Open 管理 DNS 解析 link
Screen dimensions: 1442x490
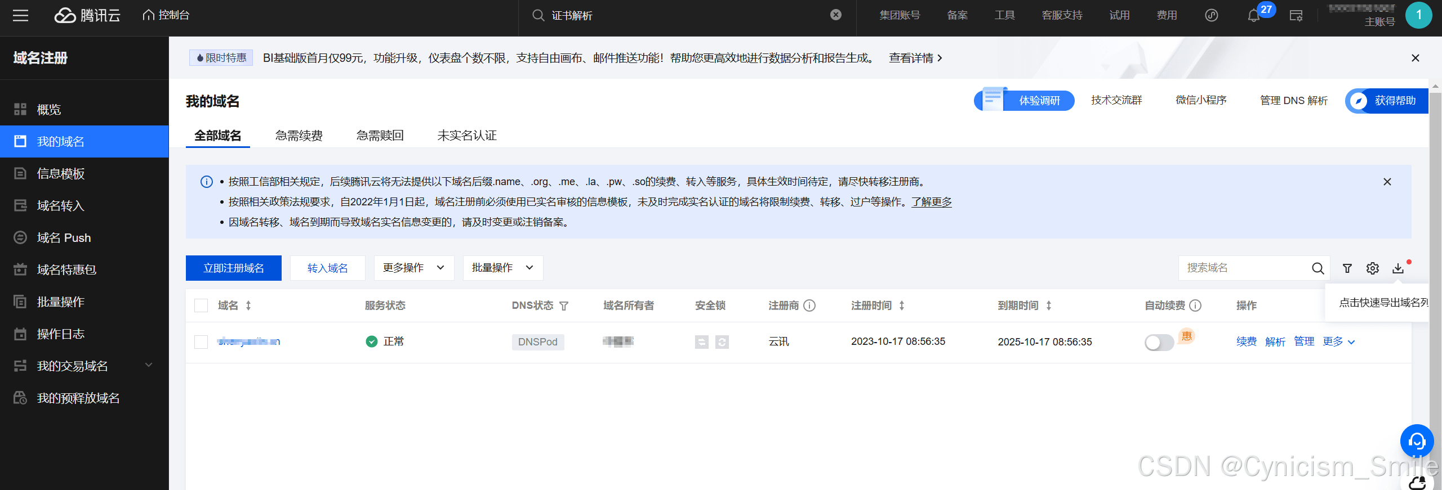pos(1294,100)
